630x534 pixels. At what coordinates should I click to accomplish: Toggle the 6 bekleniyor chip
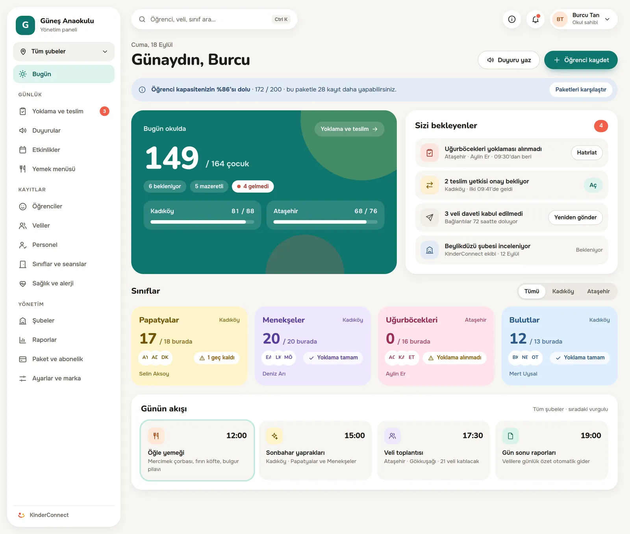[165, 186]
